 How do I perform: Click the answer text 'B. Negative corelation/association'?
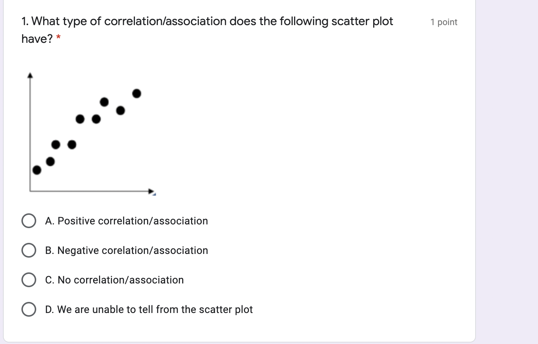point(126,250)
